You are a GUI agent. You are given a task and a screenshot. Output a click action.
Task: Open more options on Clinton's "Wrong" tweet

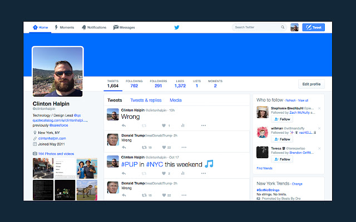pos(203,125)
